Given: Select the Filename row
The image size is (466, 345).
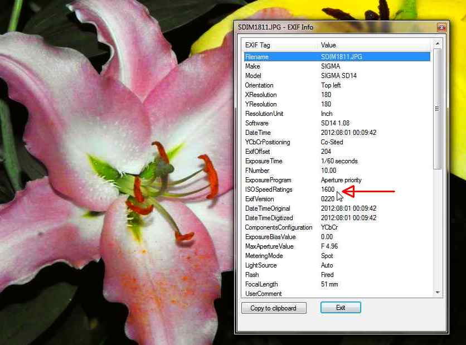Looking at the screenshot, I should 337,57.
